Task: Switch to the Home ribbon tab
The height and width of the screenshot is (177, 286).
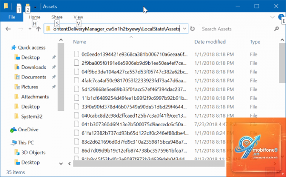Action: (34, 17)
